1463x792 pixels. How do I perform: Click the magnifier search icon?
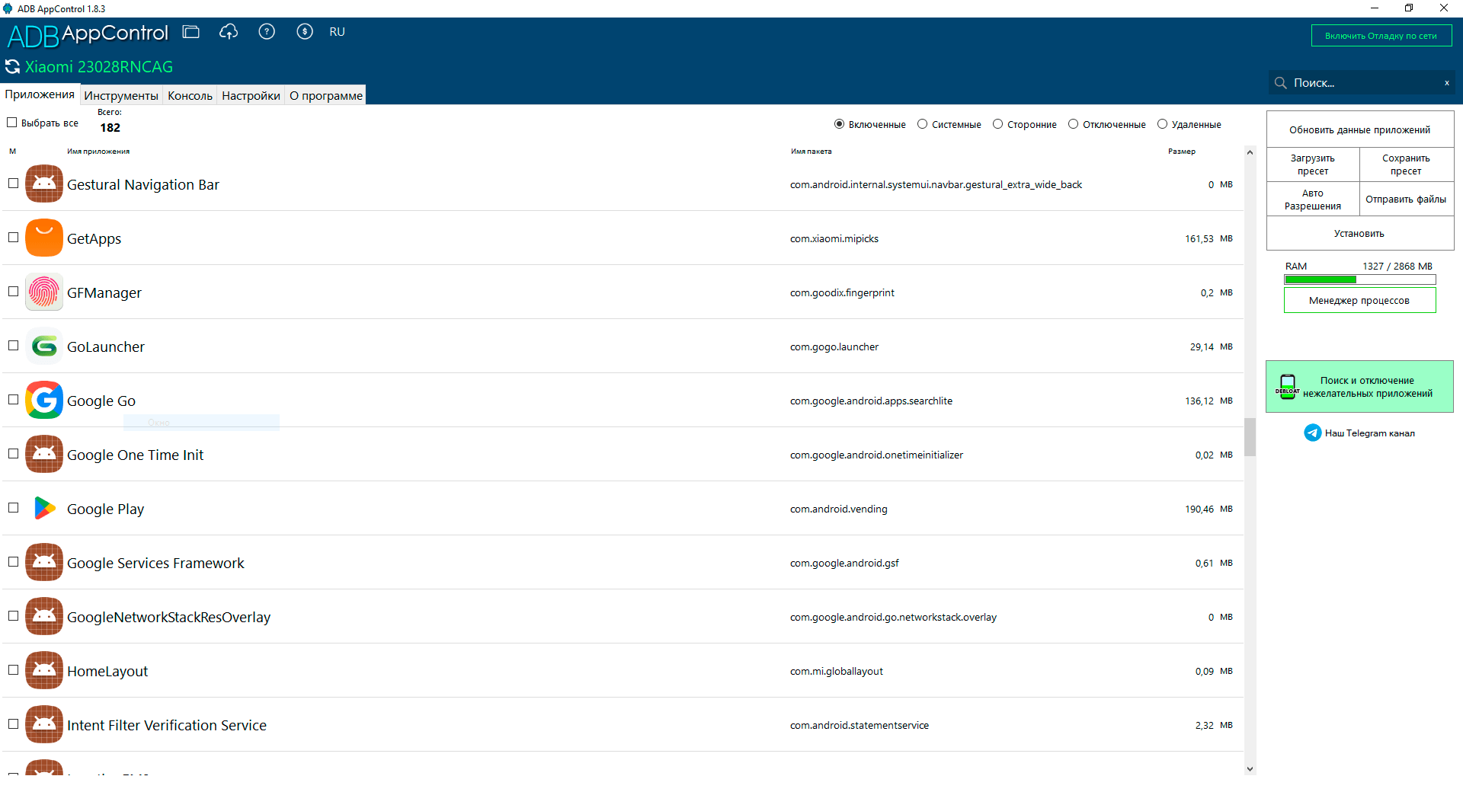1281,82
